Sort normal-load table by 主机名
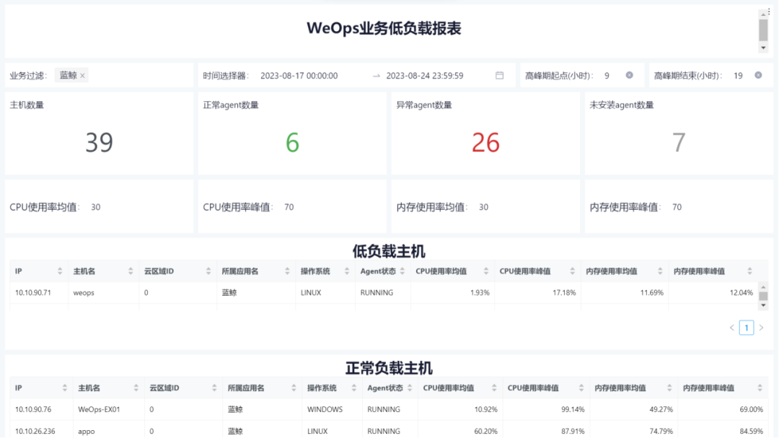 click(136, 388)
